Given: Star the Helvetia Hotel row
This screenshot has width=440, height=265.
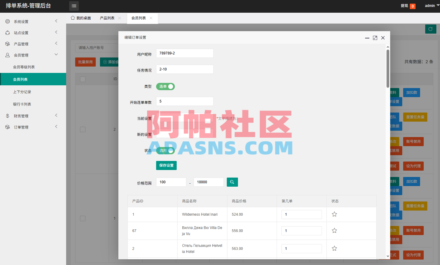Looking at the screenshot, I should tap(334, 249).
